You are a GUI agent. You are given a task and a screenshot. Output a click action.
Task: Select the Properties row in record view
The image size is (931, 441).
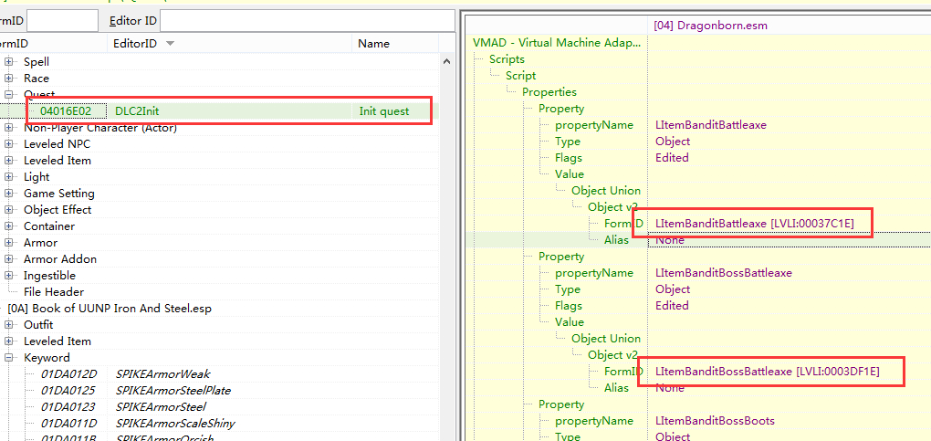(x=549, y=92)
